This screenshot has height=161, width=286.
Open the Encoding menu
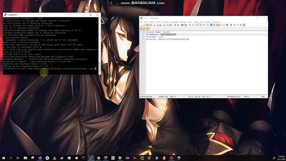click(165, 22)
